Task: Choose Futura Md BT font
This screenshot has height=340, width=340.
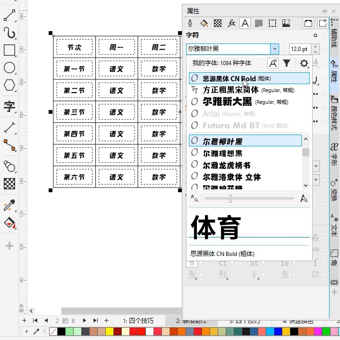Action: pos(249,125)
